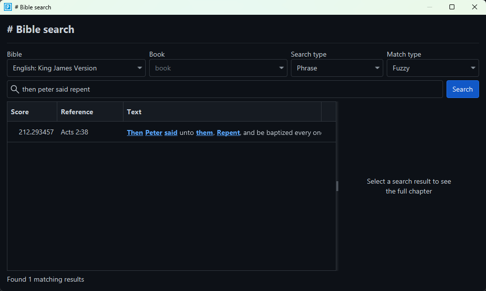486x291 pixels.
Task: Expand the Book selection combo box
Action: point(218,68)
